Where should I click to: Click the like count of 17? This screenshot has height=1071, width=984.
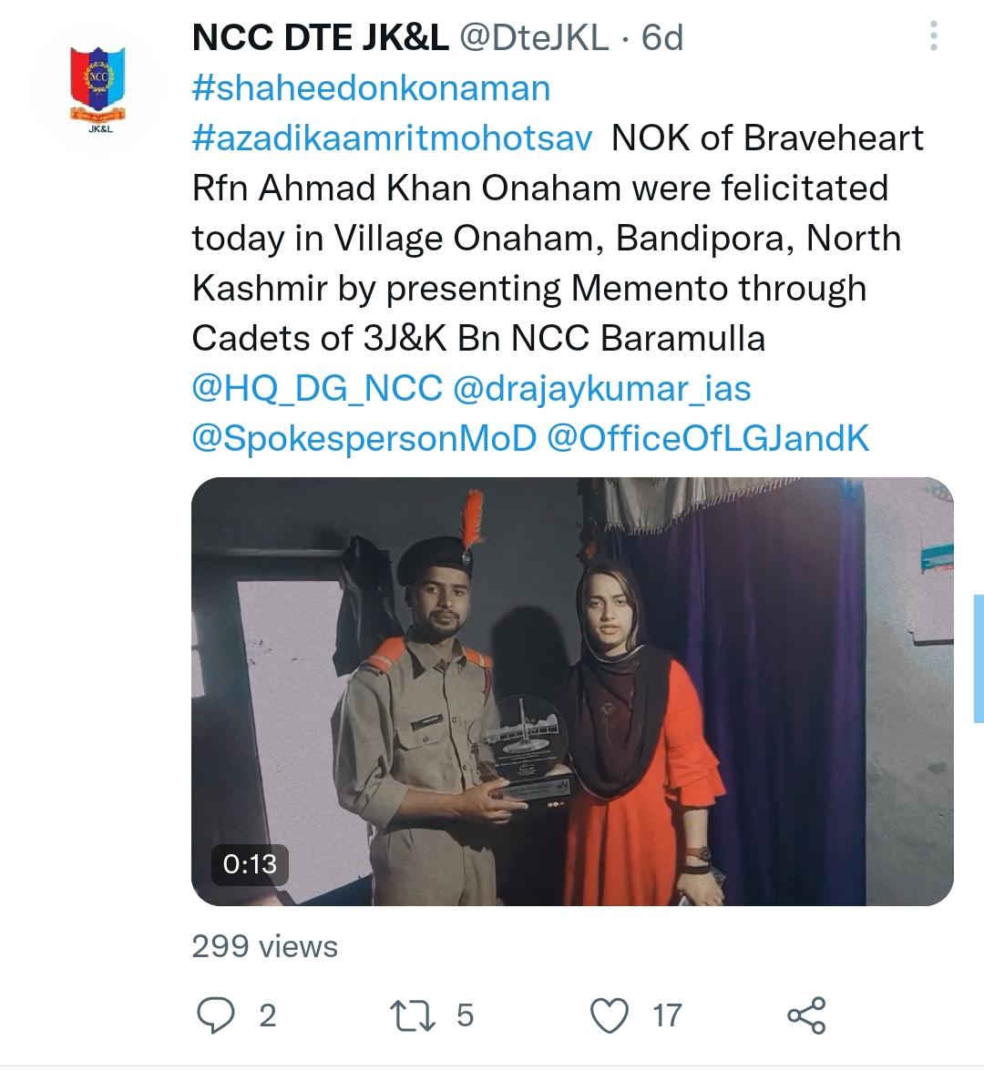(667, 1015)
